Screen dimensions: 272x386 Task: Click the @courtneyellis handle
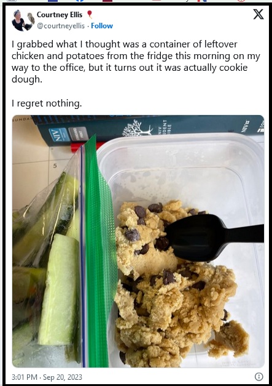click(61, 26)
